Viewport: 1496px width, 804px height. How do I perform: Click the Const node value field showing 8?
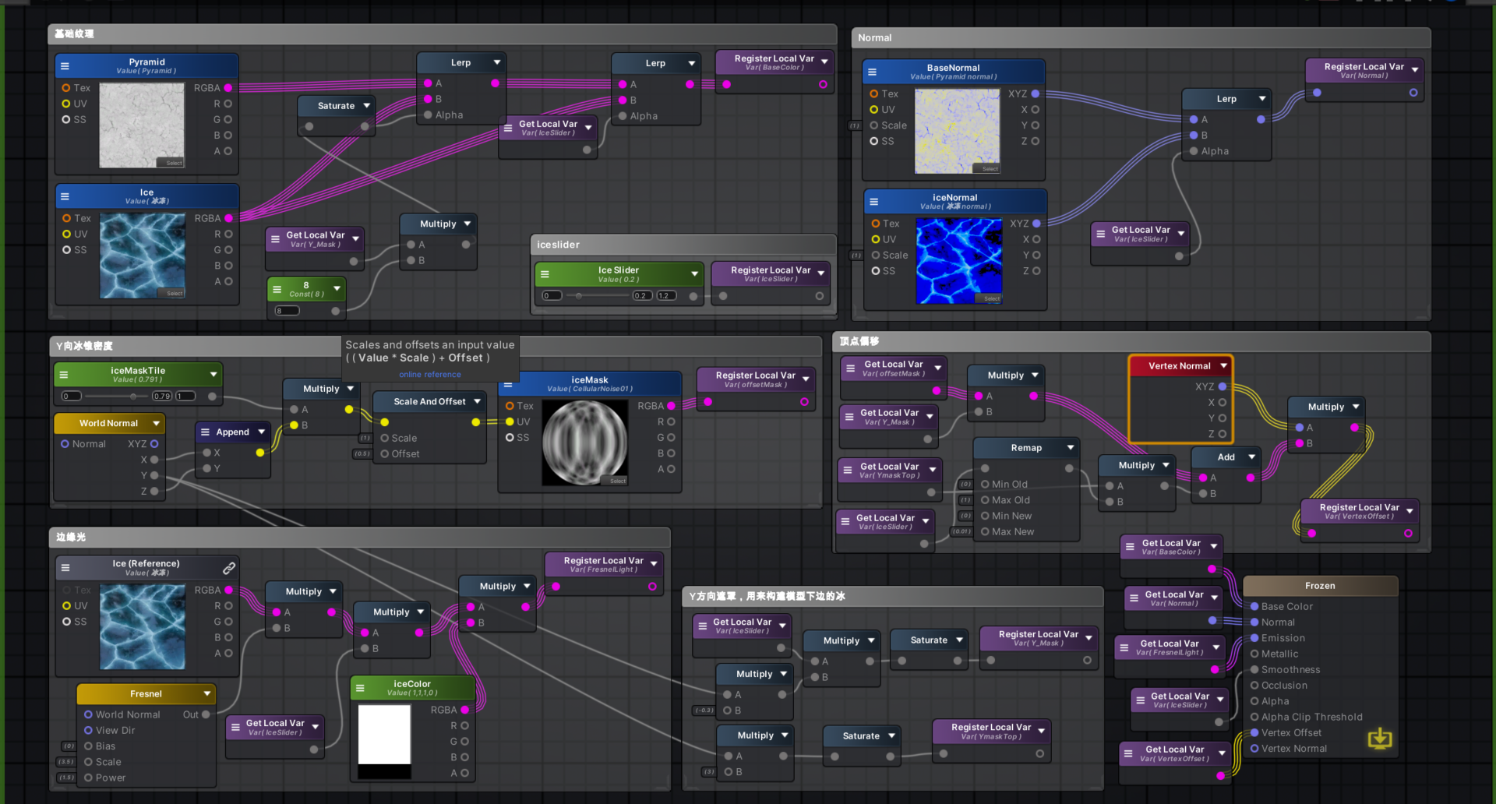pos(287,311)
